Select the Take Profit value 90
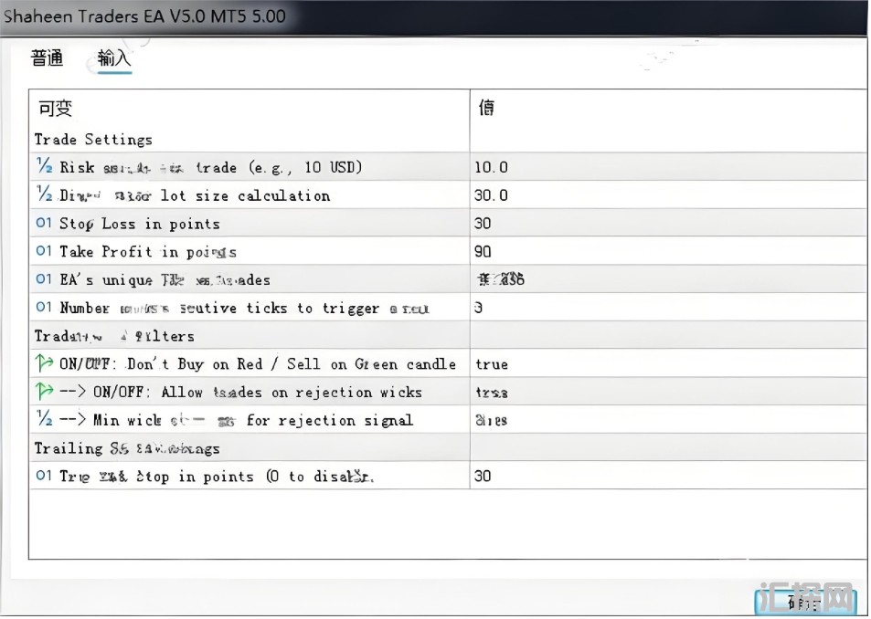 point(483,251)
